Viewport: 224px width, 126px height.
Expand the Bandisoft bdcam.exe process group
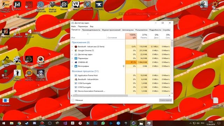click(72, 47)
